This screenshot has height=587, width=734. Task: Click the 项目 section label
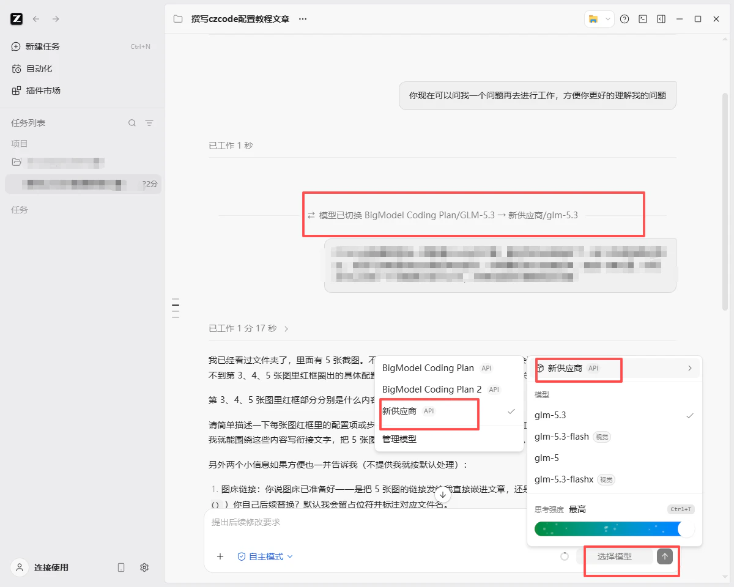point(20,144)
